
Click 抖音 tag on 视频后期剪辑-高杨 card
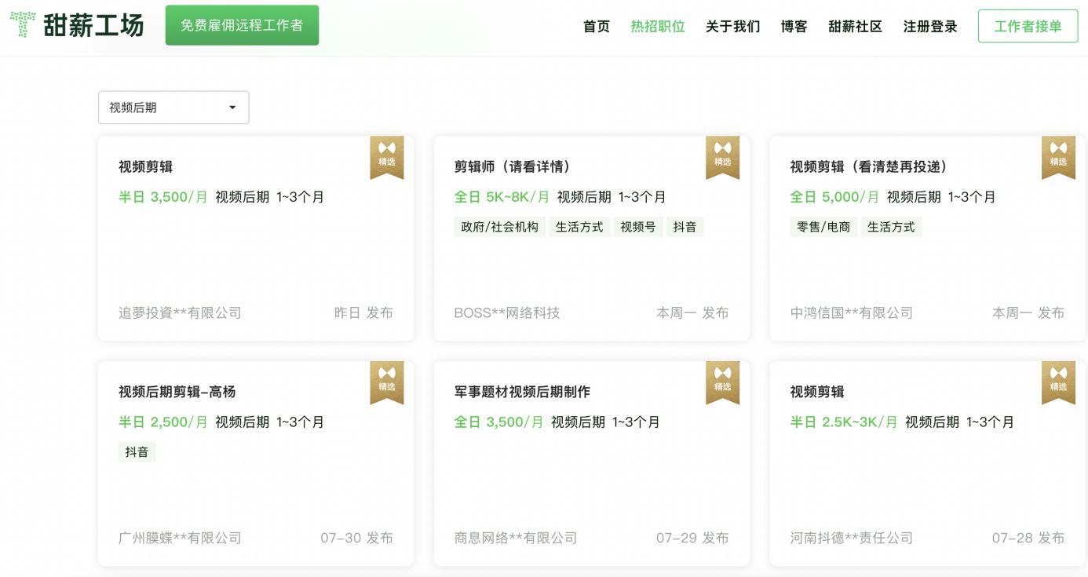pos(137,452)
